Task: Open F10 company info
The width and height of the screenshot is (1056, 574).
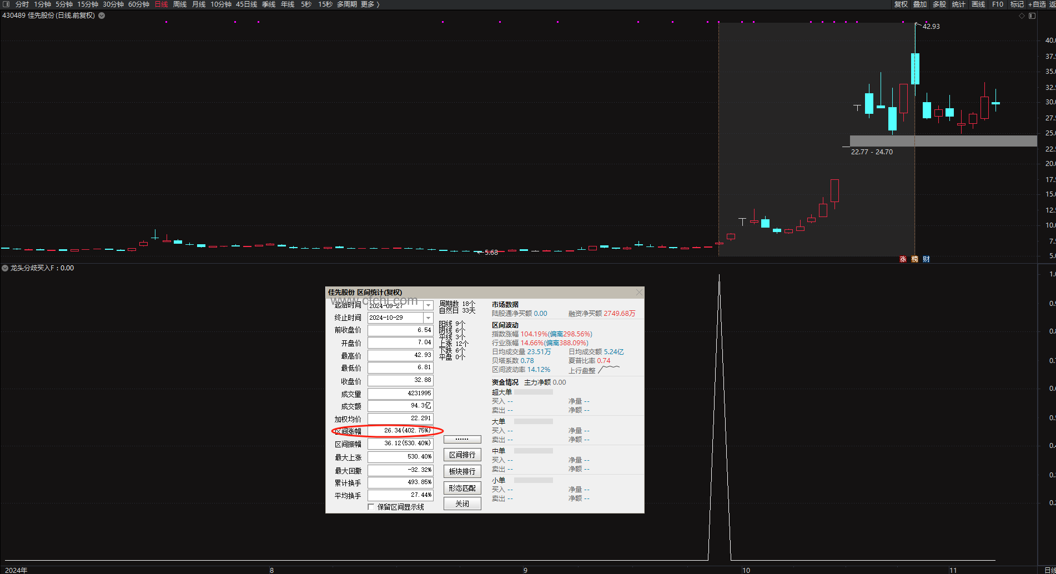Action: tap(998, 4)
